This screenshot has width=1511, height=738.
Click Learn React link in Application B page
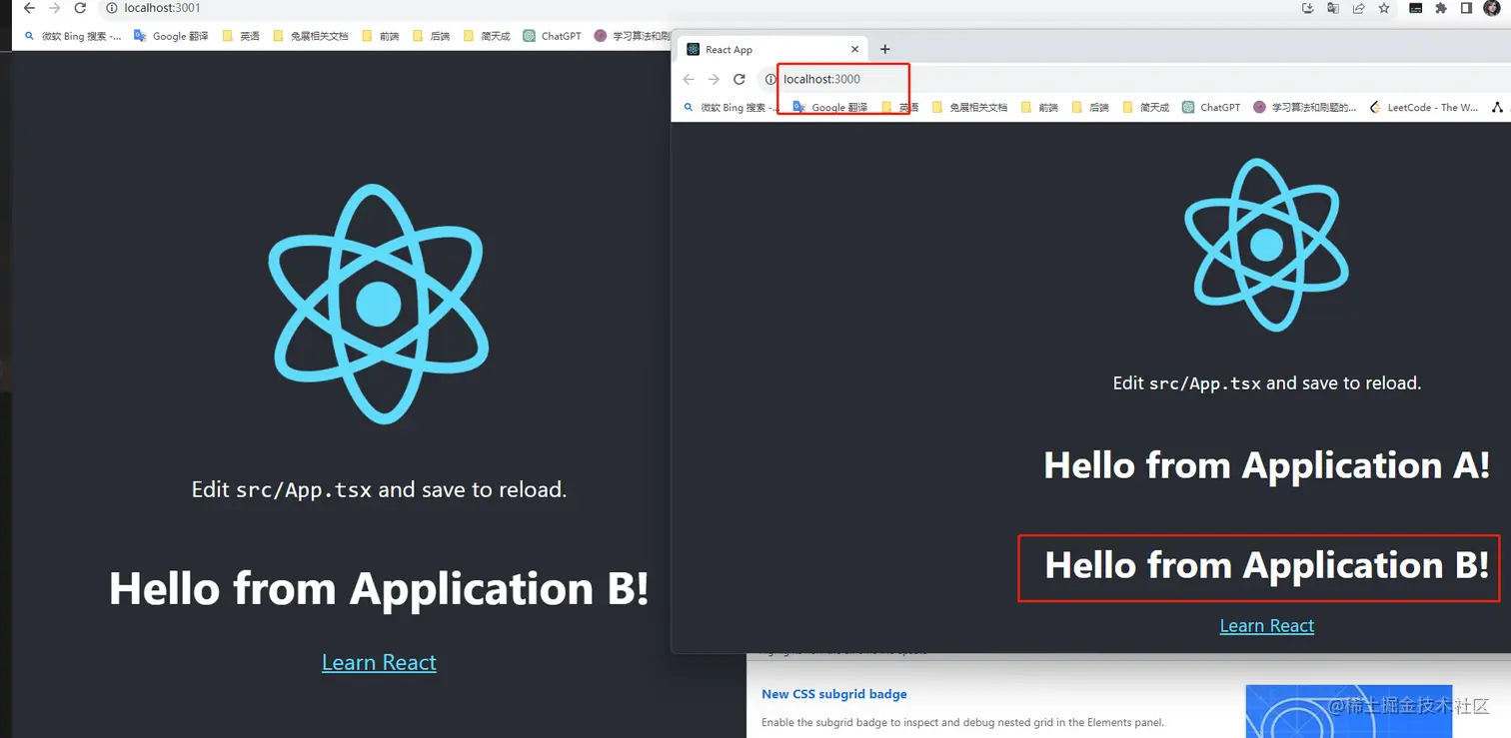click(x=379, y=662)
